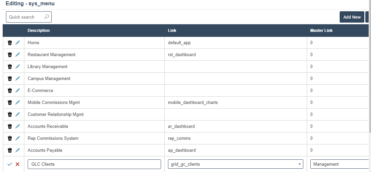Edit the Campus Management row
371x172 pixels.
(x=18, y=79)
